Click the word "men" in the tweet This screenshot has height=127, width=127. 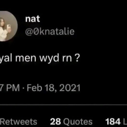click(26, 59)
